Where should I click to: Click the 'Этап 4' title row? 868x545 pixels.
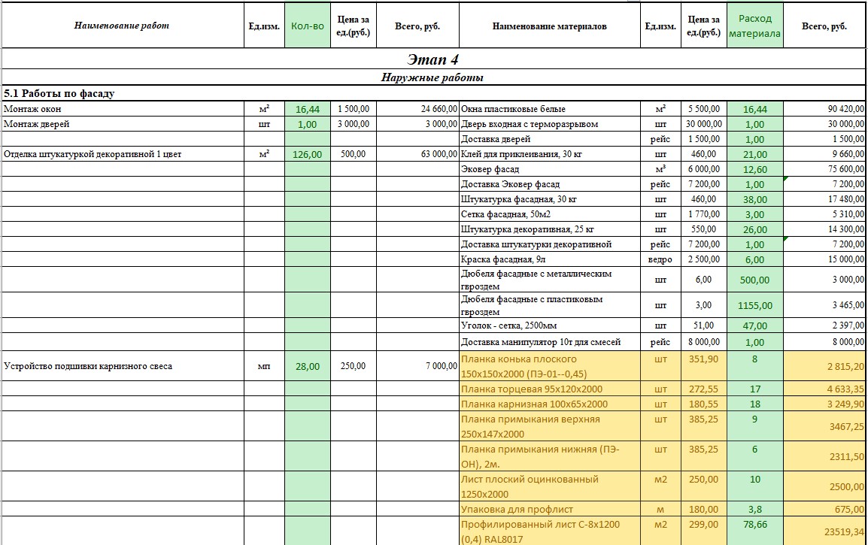pos(433,59)
